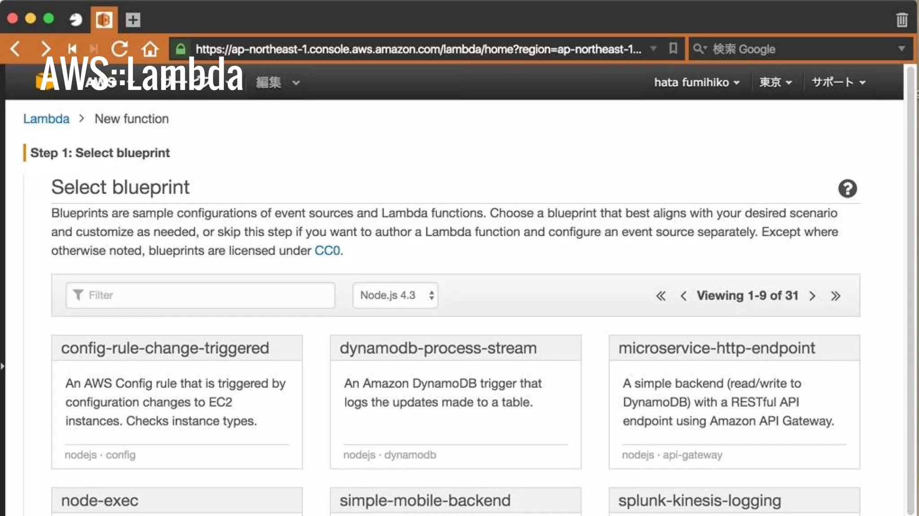Screen dimensions: 919x516
Task: Open the CC0 license link
Action: tap(327, 250)
